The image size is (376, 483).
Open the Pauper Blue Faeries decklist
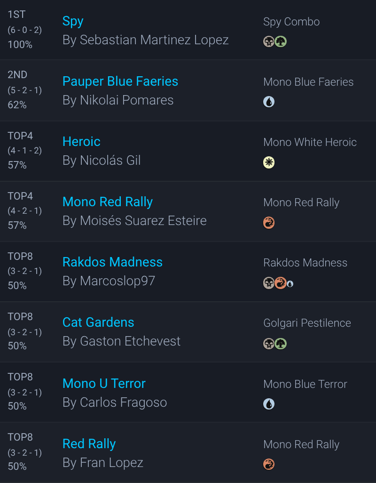click(120, 81)
